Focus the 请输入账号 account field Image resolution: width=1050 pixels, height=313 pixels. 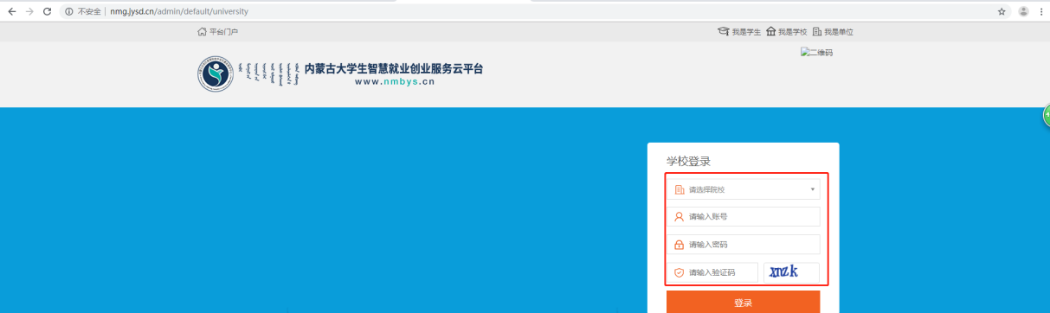pyautogui.click(x=743, y=216)
